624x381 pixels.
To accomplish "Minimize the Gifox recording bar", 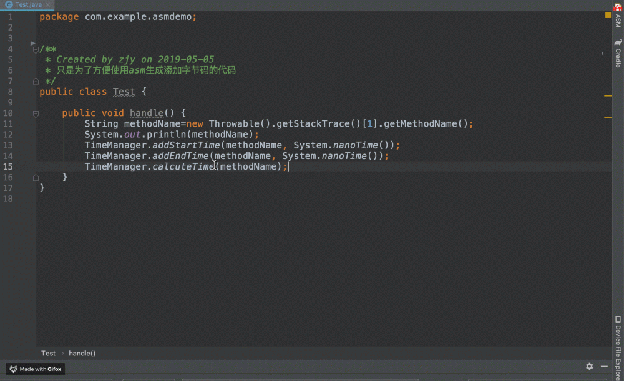I will point(603,367).
